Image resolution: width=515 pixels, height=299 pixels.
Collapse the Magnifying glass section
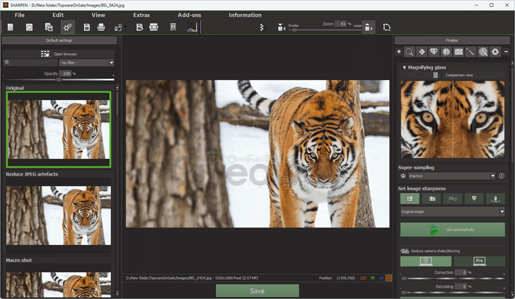click(x=405, y=67)
